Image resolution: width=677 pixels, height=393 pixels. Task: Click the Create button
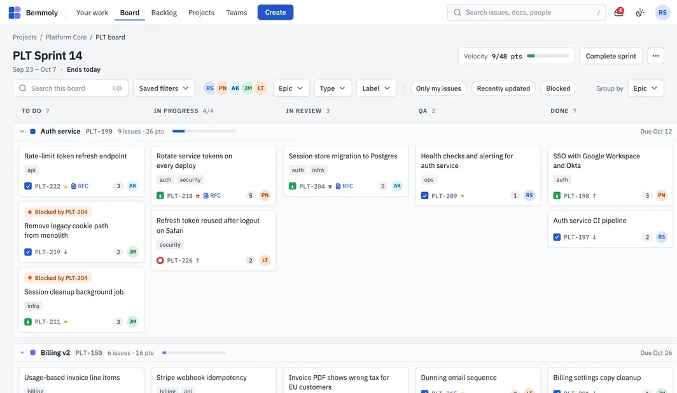pyautogui.click(x=276, y=13)
